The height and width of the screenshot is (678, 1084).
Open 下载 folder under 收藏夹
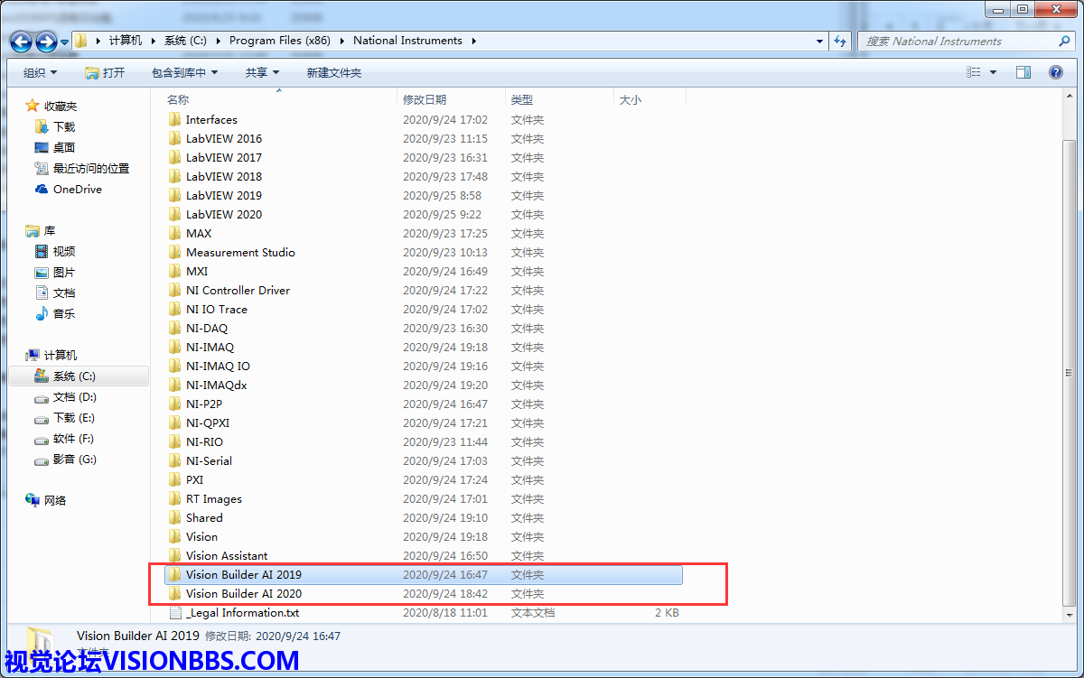click(64, 126)
